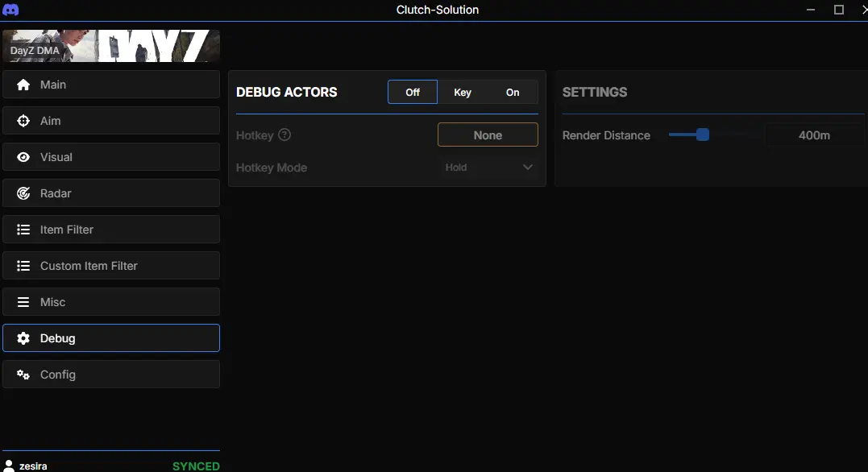Click the DayZ DMA banner thumbnail
Screen dimensions: 868x472
[110, 46]
